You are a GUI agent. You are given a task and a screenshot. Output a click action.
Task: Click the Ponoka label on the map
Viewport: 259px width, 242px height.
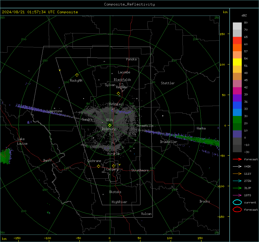131,59
